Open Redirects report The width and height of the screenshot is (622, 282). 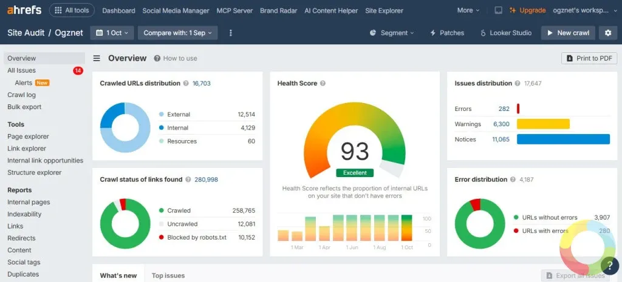tap(21, 238)
